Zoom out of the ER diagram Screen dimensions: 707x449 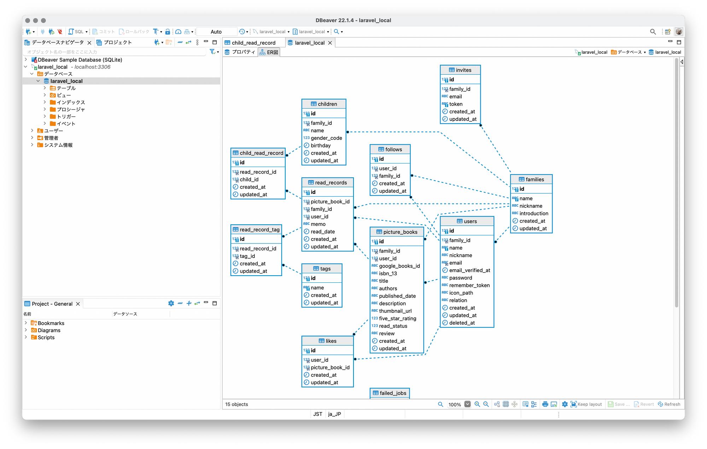(486, 404)
